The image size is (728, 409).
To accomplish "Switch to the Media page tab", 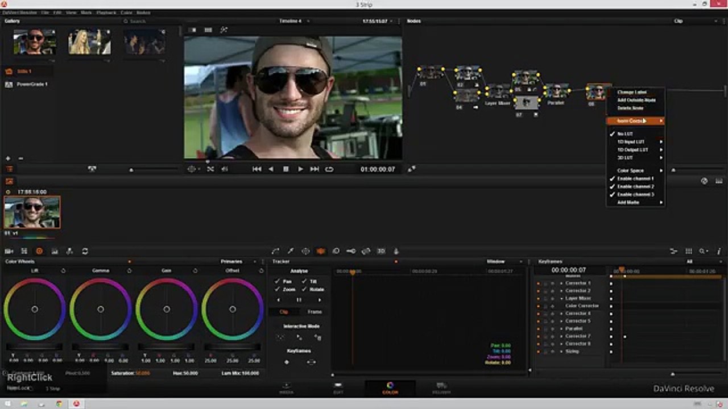I will [286, 388].
